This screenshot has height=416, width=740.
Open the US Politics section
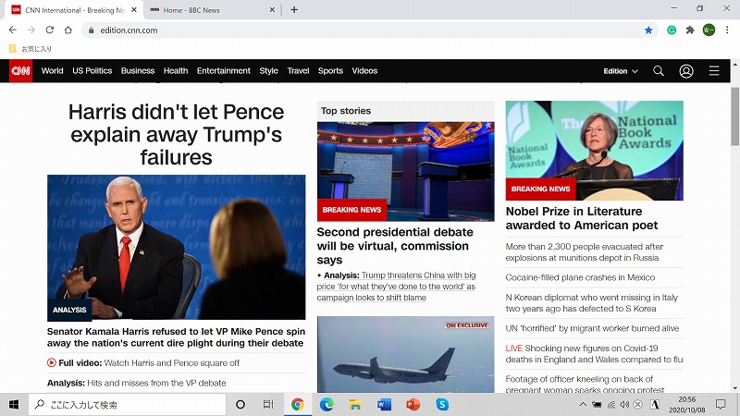[92, 71]
